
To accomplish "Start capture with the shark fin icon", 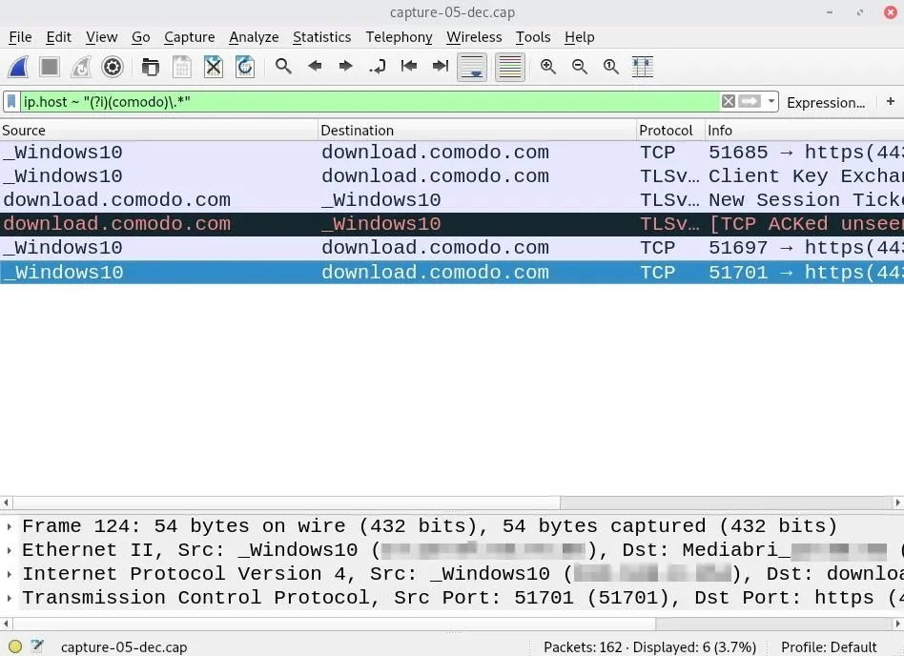I will [x=18, y=67].
